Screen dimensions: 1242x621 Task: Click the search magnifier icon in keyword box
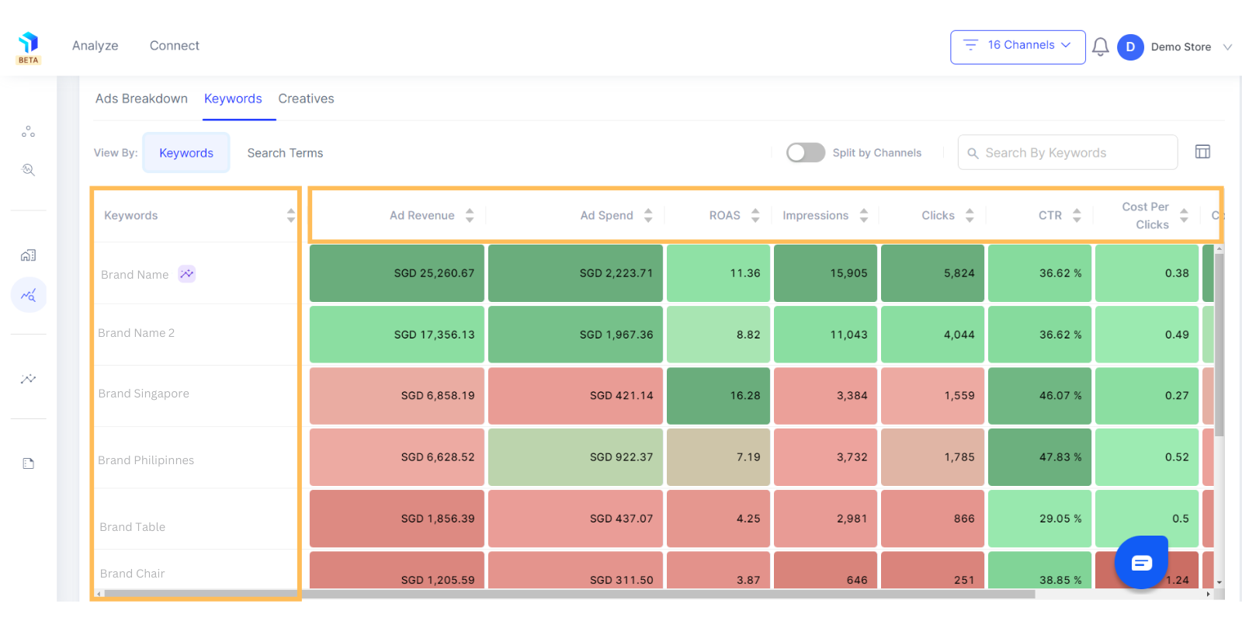pyautogui.click(x=973, y=154)
